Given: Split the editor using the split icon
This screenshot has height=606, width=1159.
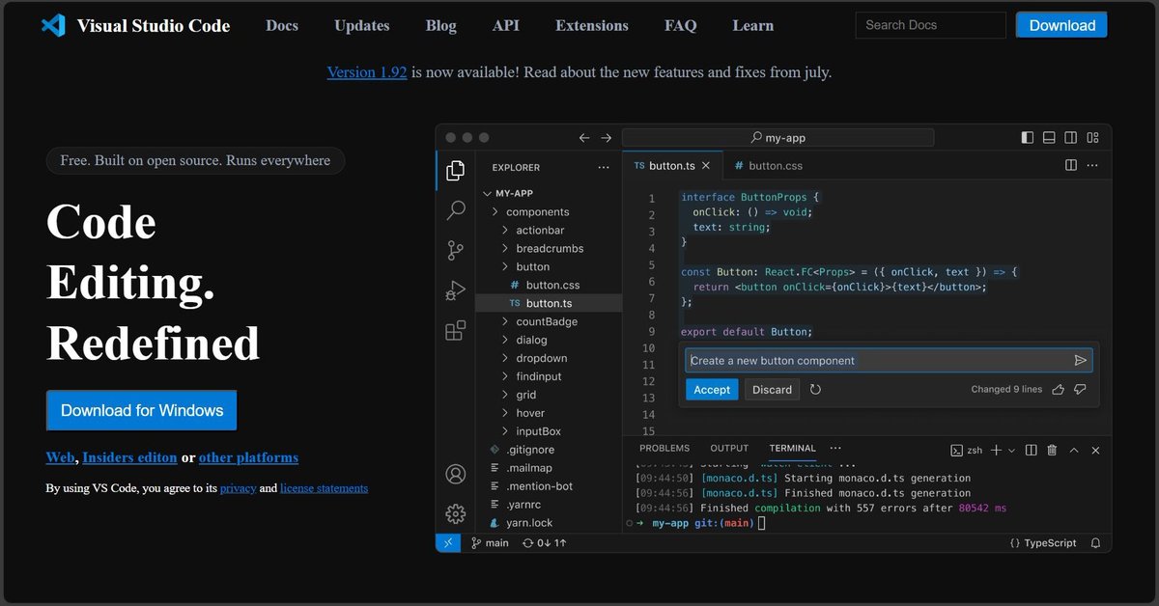Looking at the screenshot, I should [x=1071, y=166].
